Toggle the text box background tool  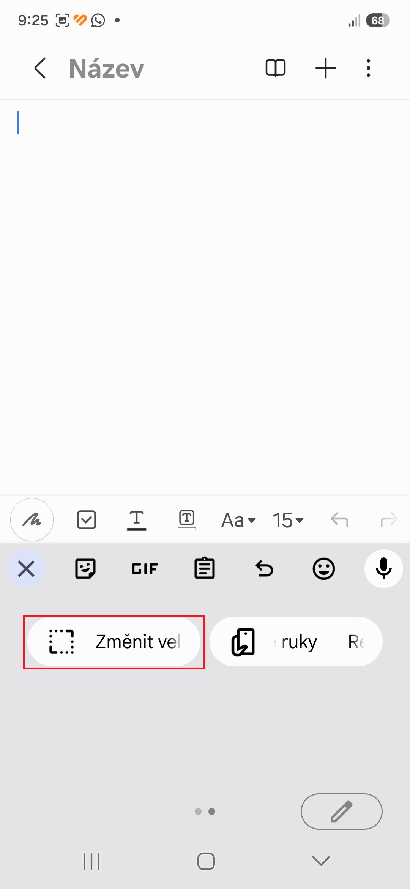point(187,520)
